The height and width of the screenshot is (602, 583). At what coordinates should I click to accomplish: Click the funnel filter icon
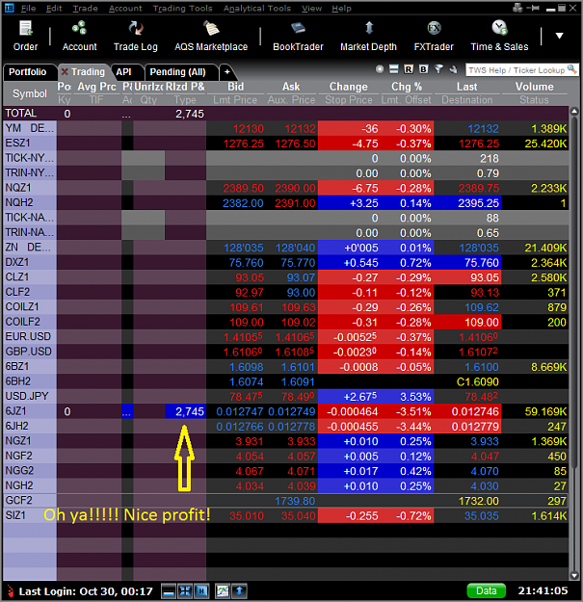(x=438, y=69)
